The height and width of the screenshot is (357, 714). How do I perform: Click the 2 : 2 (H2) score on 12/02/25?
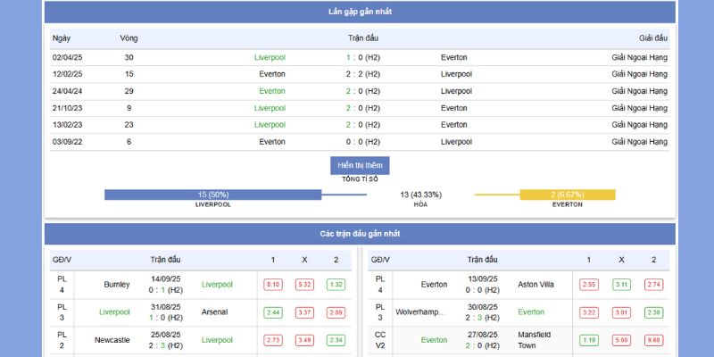tap(363, 74)
